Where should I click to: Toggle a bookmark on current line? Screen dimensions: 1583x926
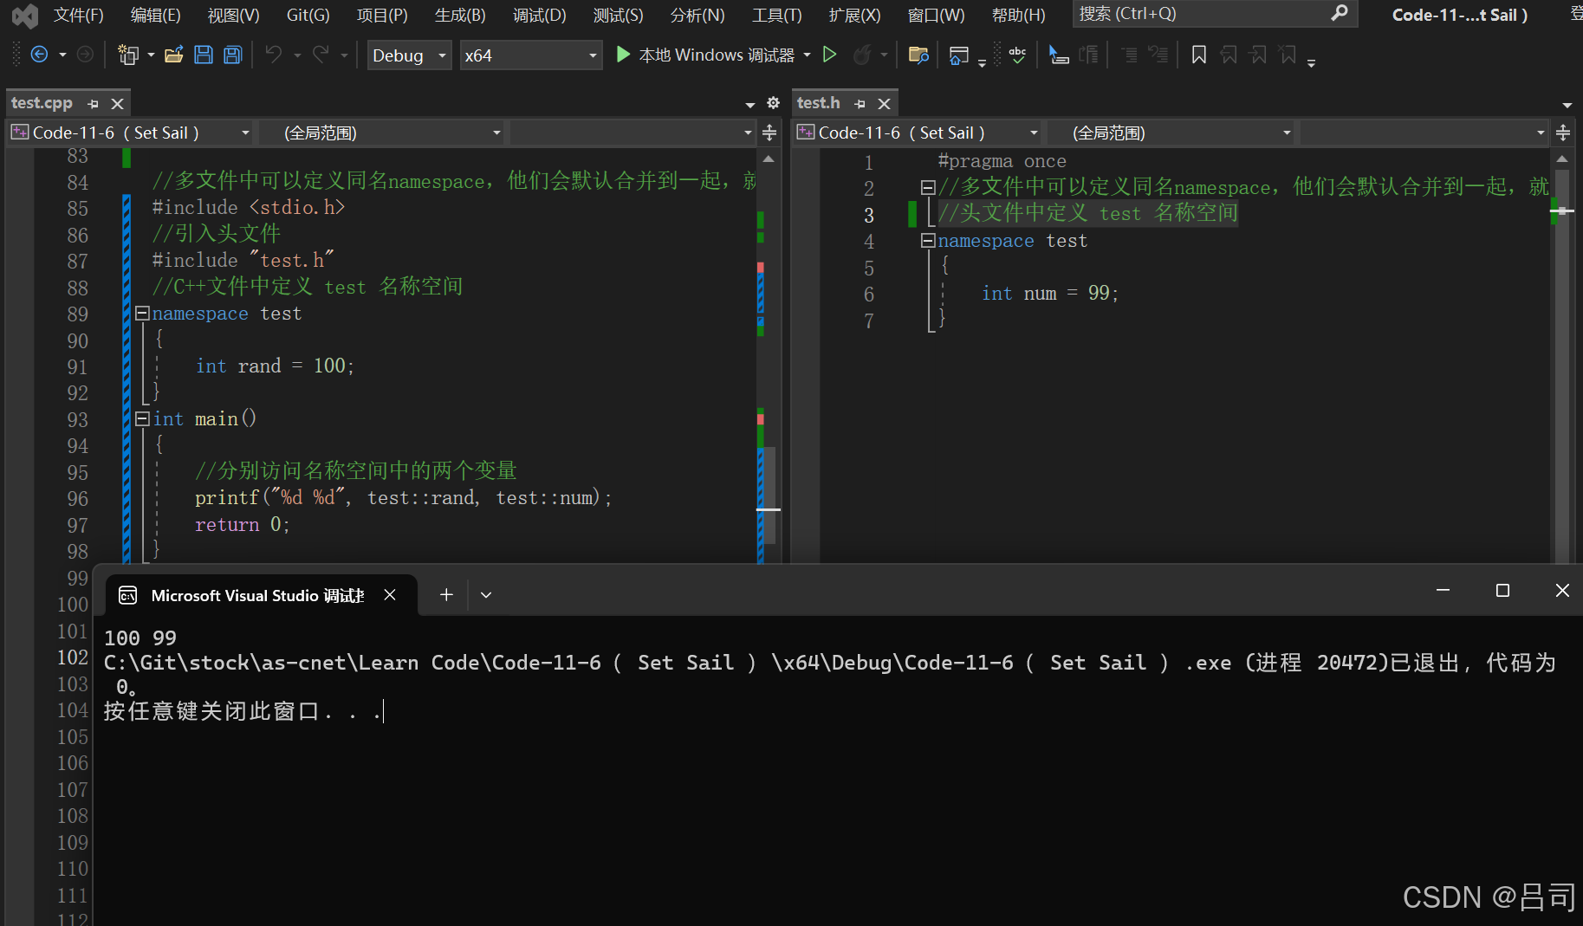coord(1198,54)
